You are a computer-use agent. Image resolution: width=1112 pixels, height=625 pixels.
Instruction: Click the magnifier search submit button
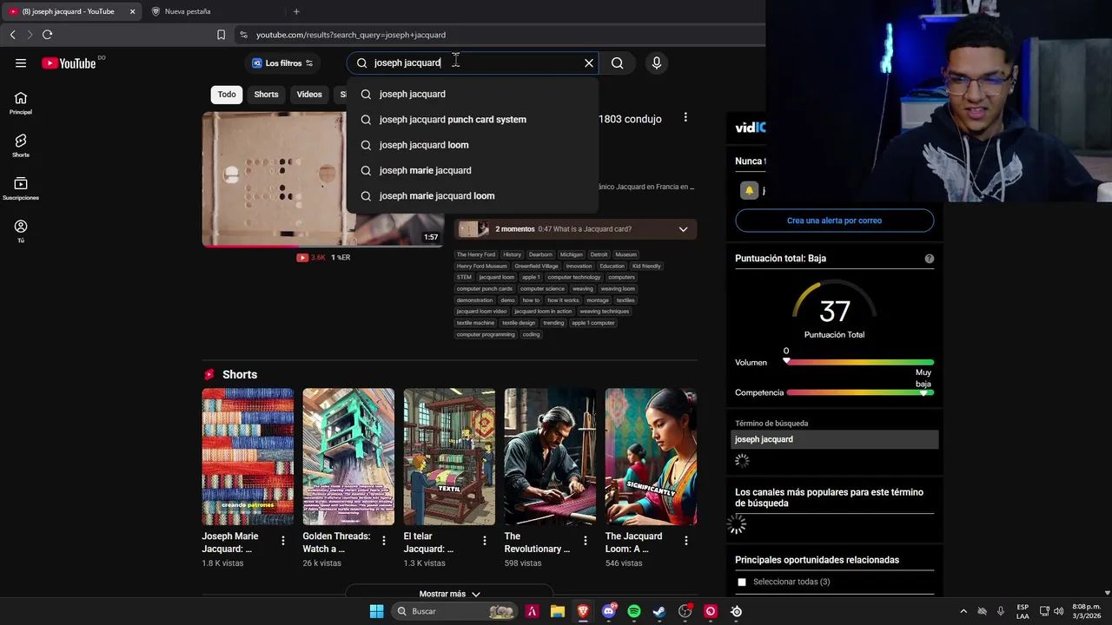[x=617, y=62]
